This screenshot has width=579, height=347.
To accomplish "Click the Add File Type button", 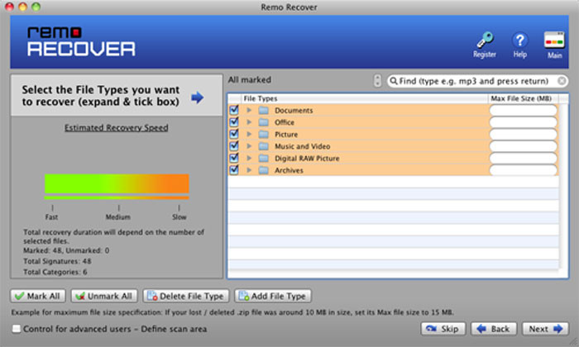I will pos(273,296).
